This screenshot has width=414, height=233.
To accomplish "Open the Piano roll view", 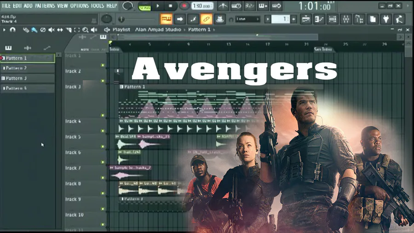I will coord(320,19).
